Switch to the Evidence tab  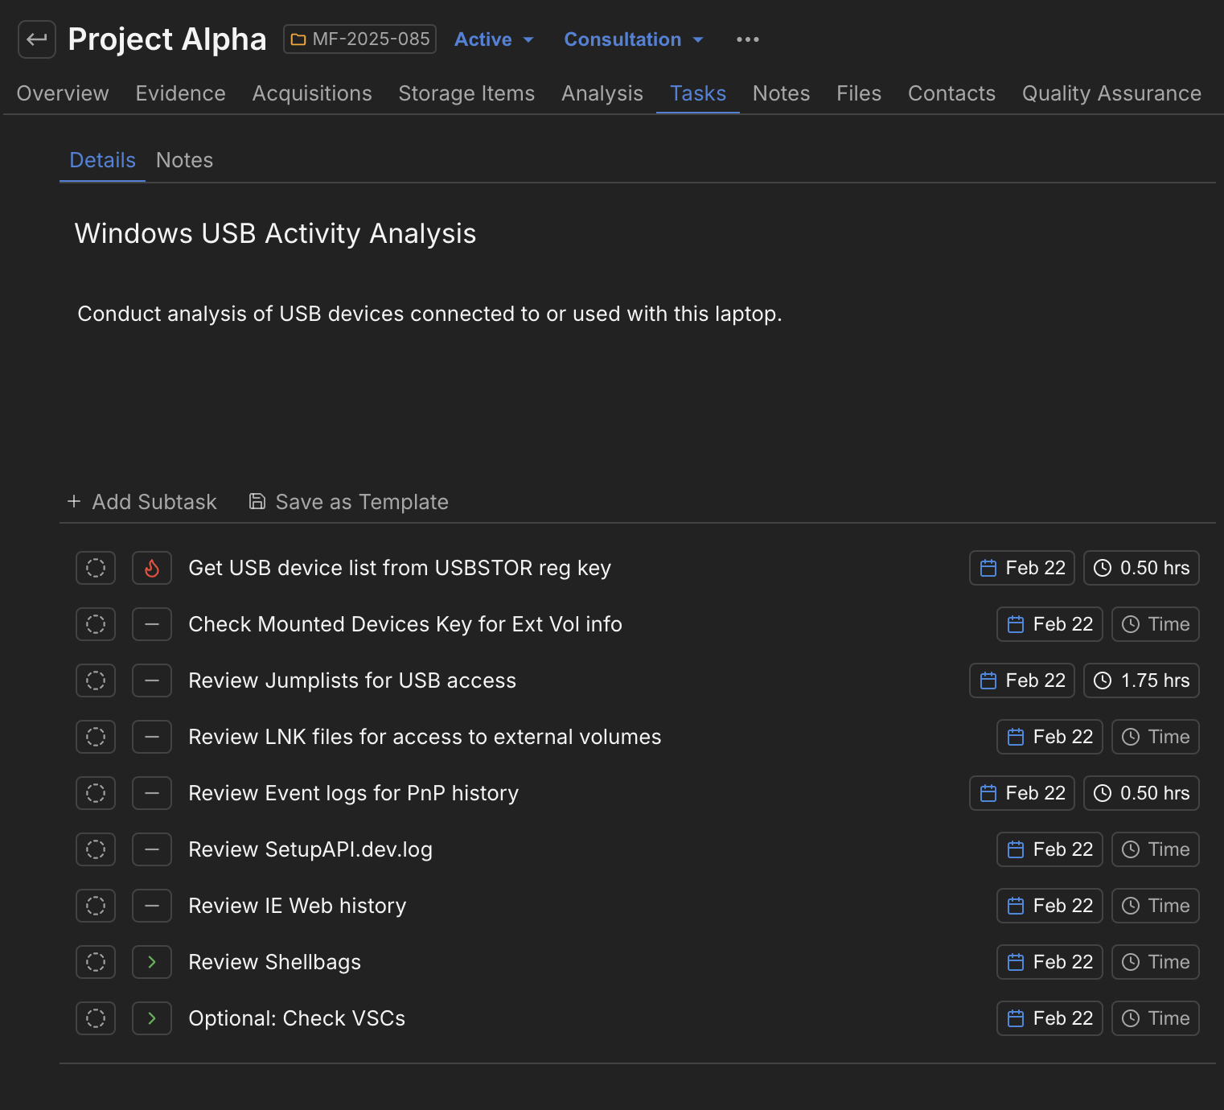[180, 93]
